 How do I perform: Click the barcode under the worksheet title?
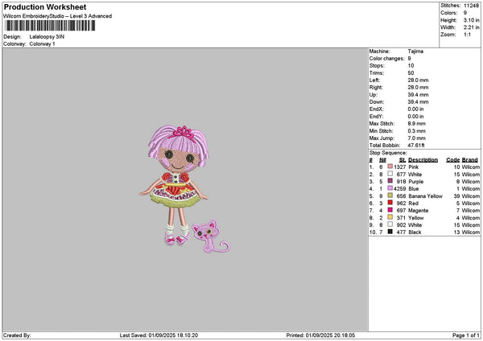[x=51, y=26]
